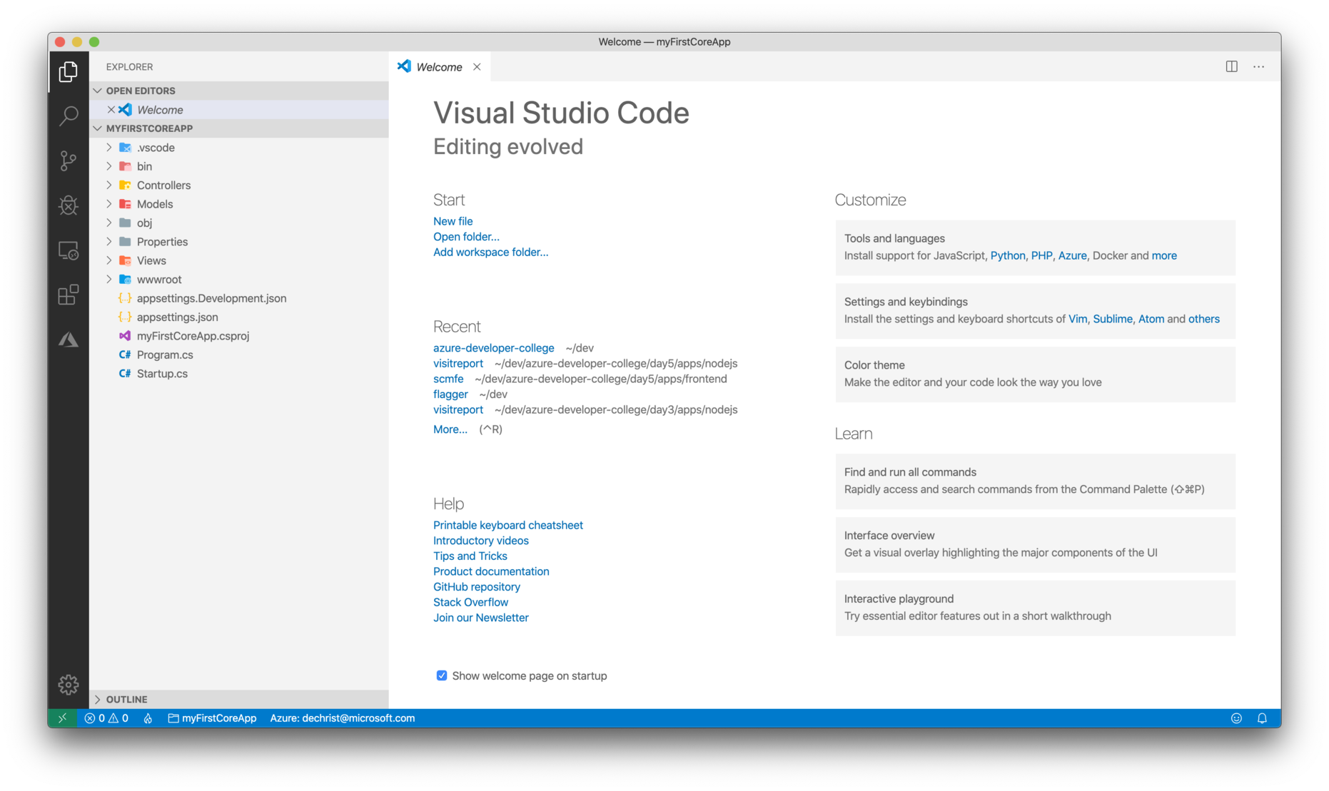Split the editor using the top-right icon
1329x791 pixels.
click(x=1231, y=66)
